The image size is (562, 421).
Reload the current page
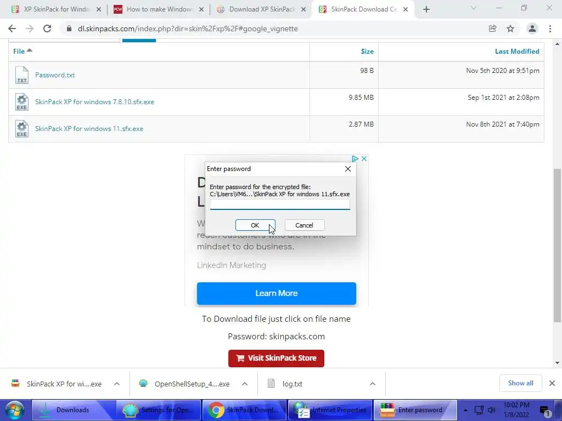click(47, 29)
